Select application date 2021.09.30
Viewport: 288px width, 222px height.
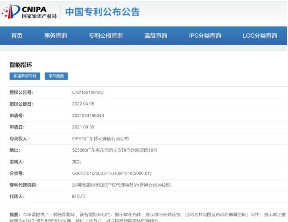tap(83, 127)
